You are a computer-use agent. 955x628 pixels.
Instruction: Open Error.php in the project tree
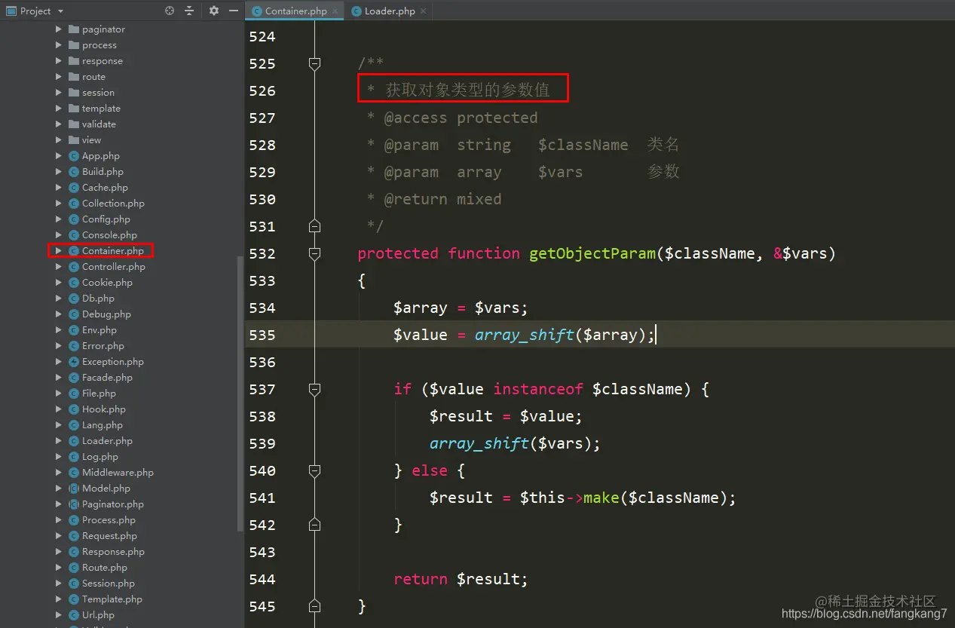pyautogui.click(x=103, y=346)
